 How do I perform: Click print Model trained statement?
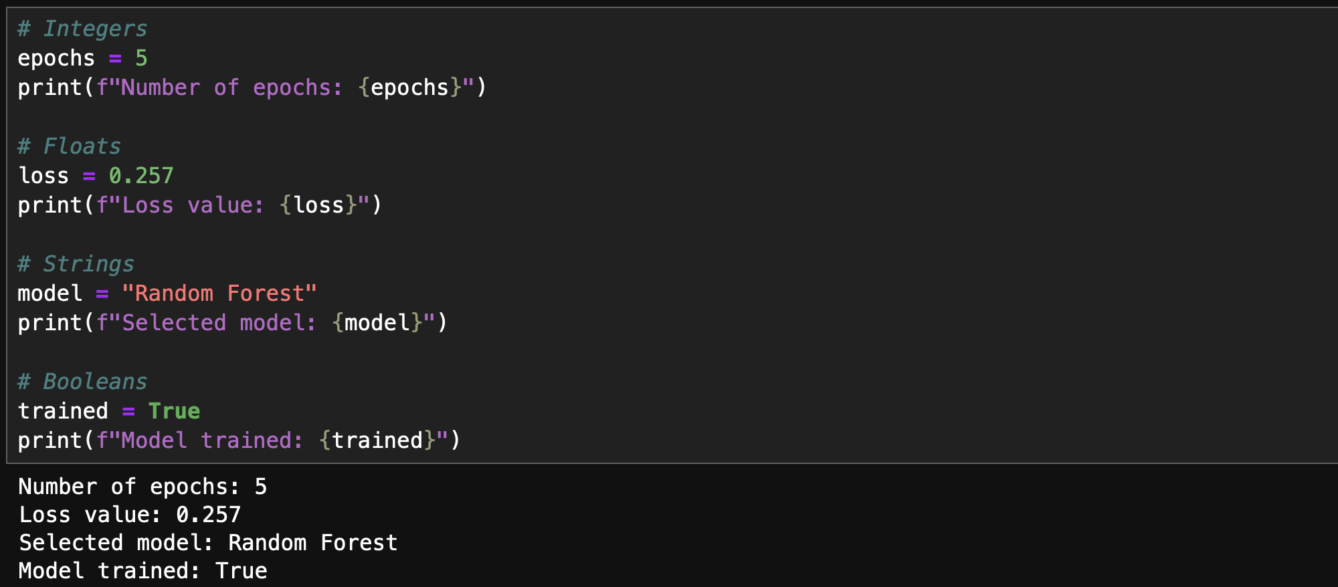tap(239, 441)
